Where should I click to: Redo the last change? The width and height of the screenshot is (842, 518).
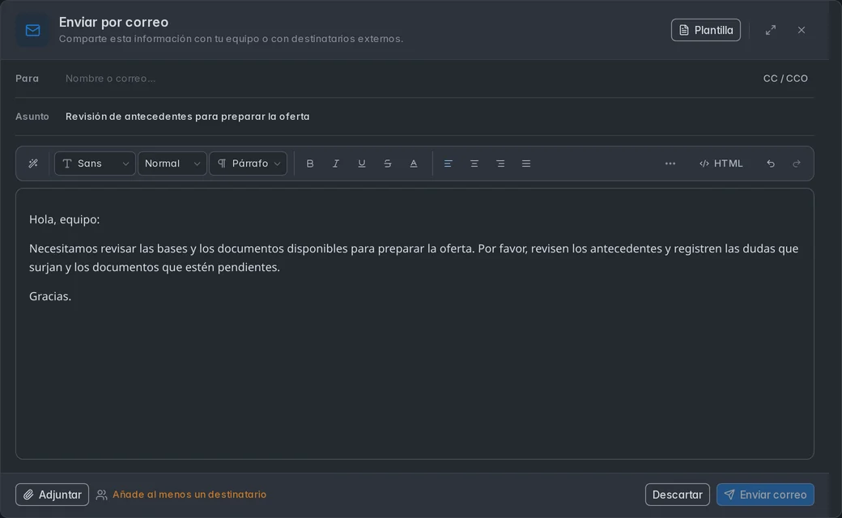tap(797, 163)
